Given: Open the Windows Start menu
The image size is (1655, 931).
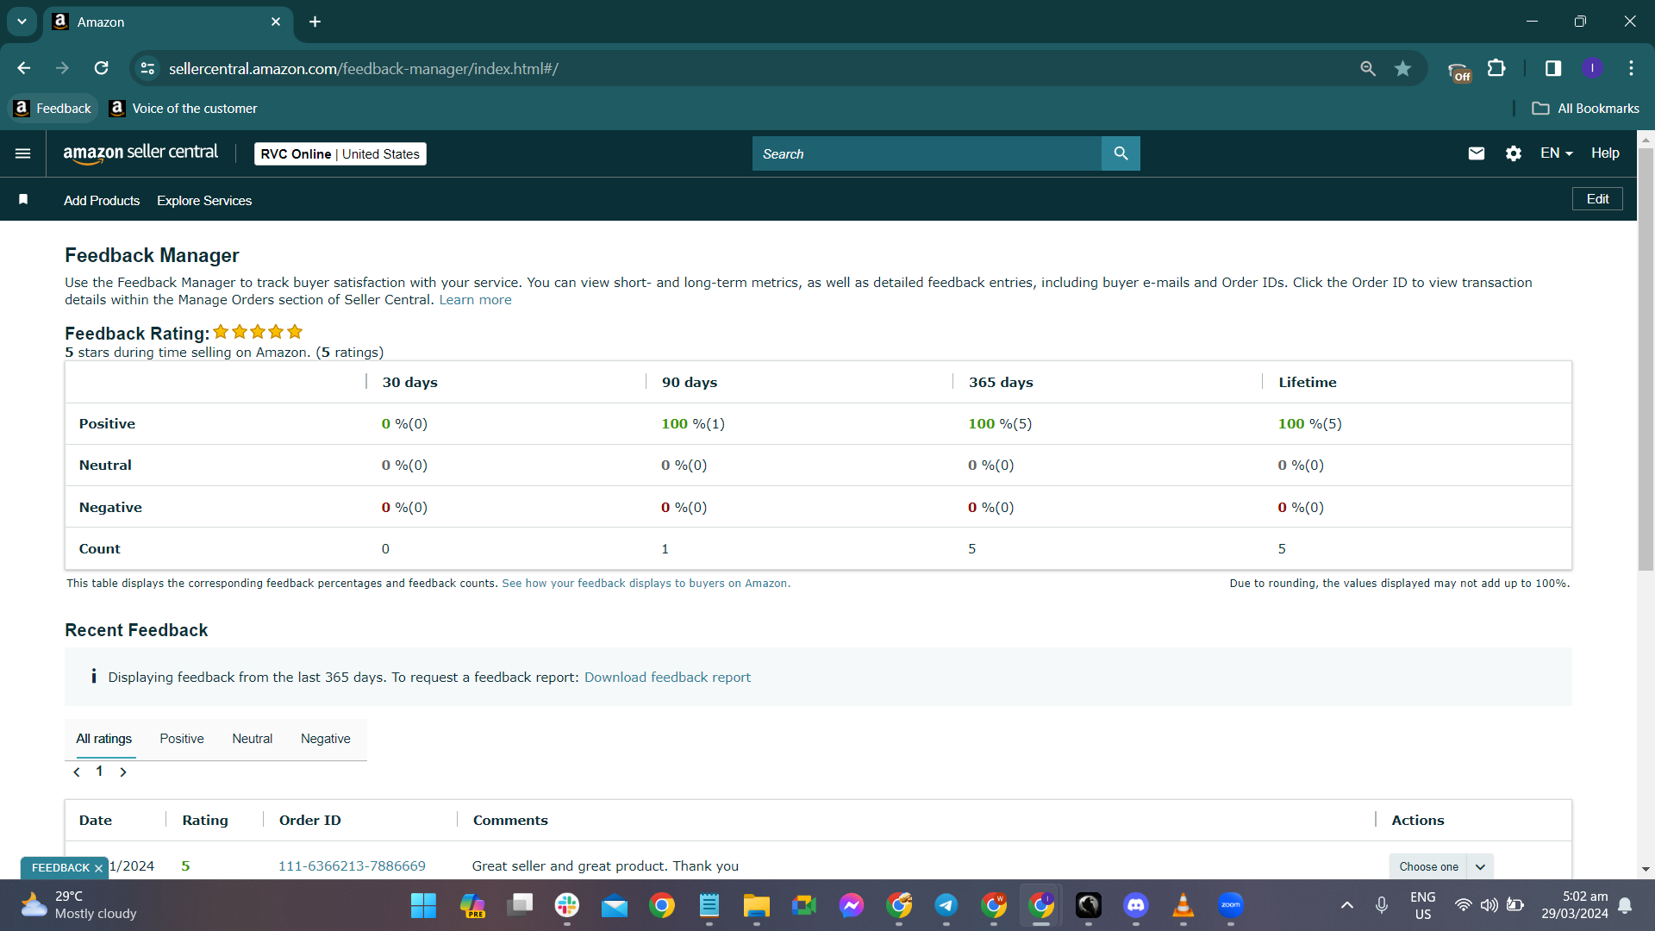Looking at the screenshot, I should pyautogui.click(x=423, y=906).
